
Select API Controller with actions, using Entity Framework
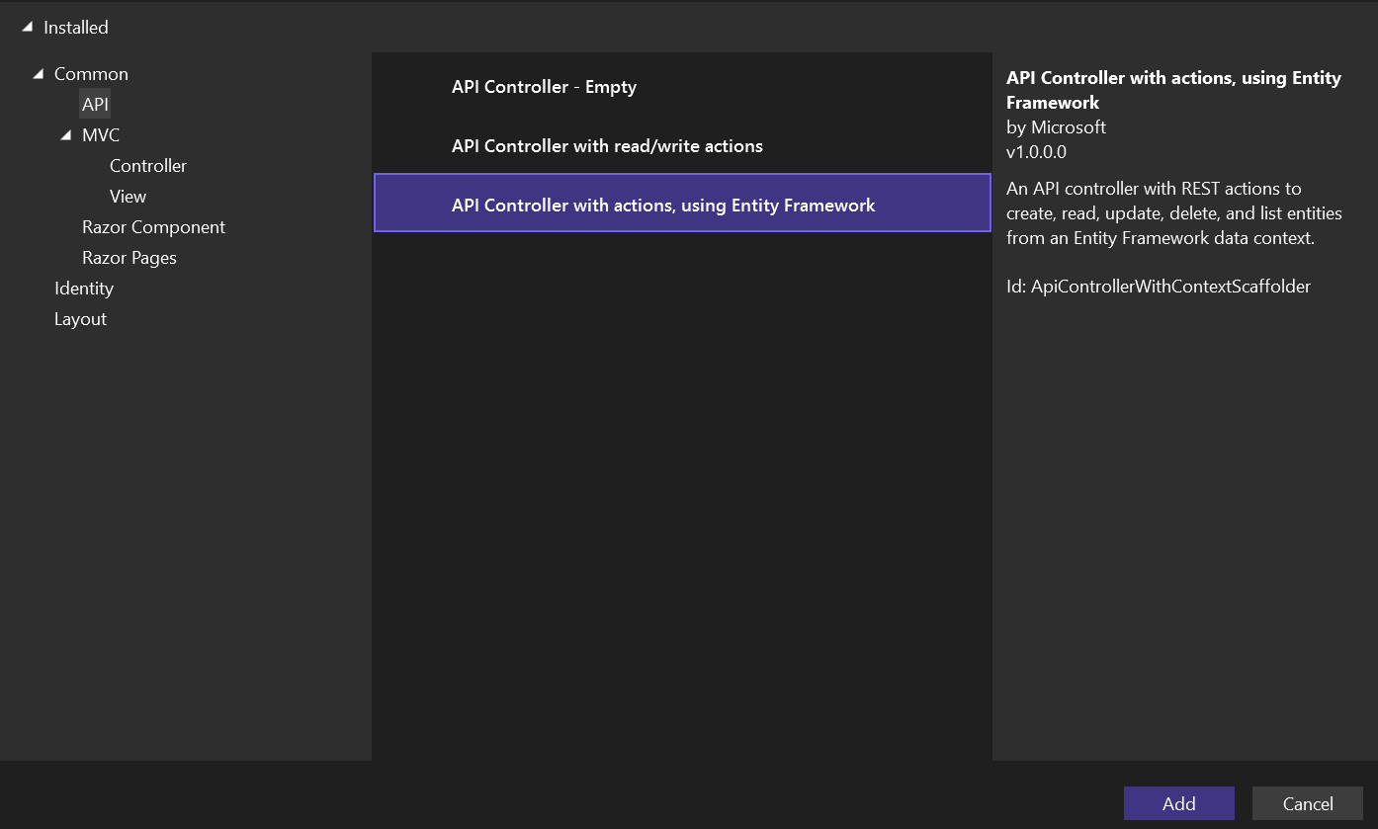tap(682, 204)
